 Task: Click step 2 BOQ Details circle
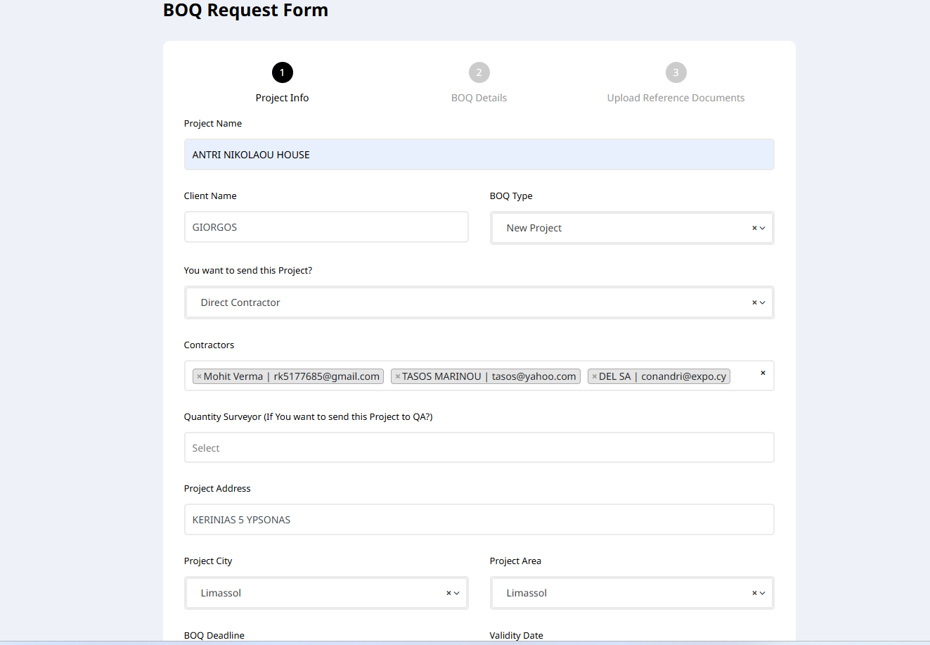[x=479, y=72]
